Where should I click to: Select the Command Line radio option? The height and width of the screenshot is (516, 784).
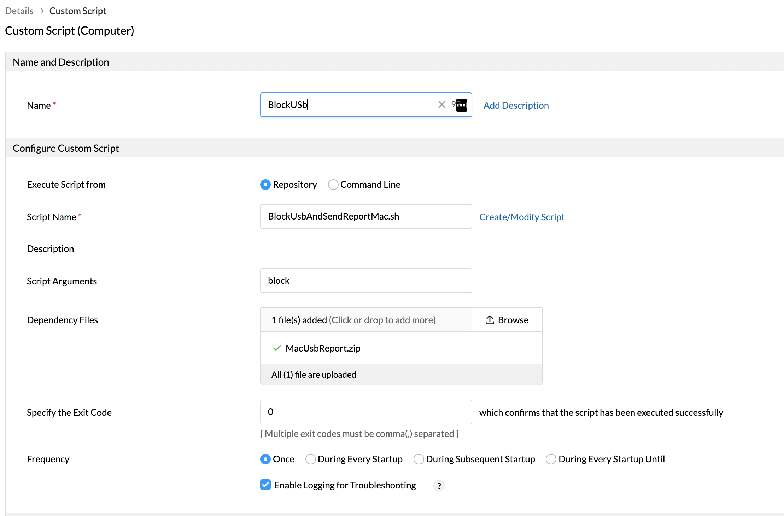point(333,185)
